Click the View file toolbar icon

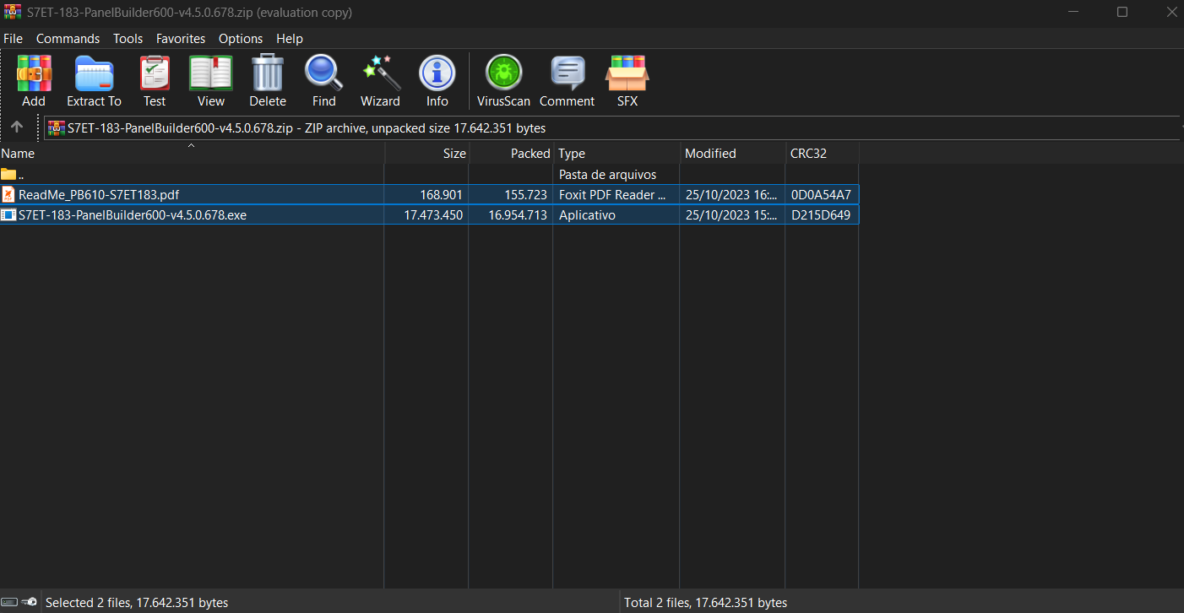[x=210, y=81]
